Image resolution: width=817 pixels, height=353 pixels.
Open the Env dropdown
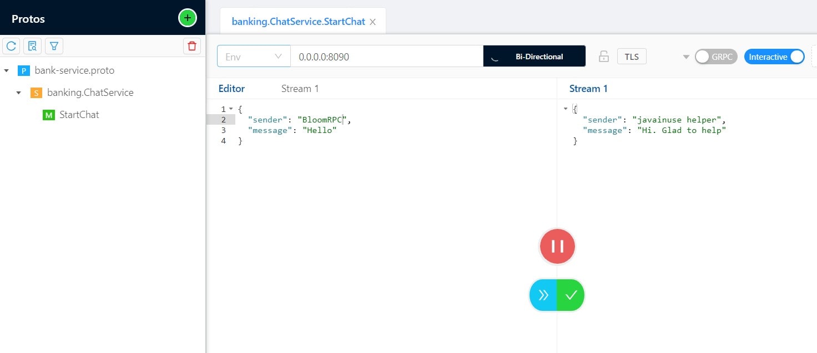tap(254, 57)
